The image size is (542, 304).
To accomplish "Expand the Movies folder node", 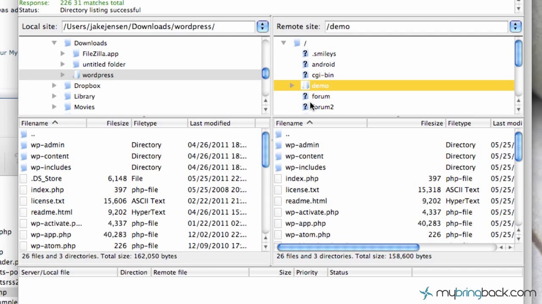I will (54, 107).
